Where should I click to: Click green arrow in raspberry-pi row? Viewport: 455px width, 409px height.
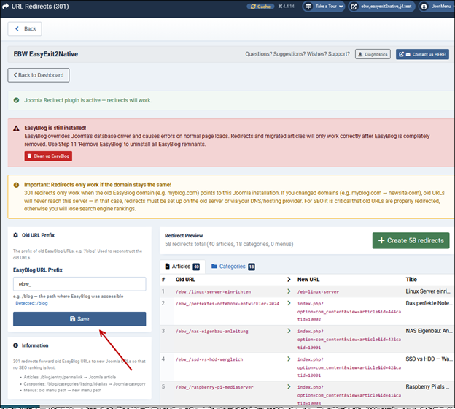(289, 386)
